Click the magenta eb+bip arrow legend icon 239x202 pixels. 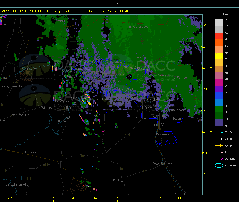(219, 159)
